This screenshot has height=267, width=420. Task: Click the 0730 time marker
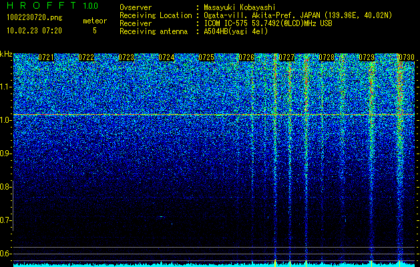(407, 57)
